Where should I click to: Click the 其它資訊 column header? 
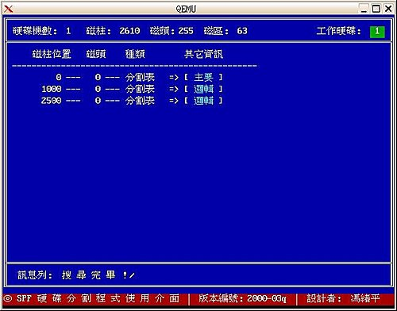coord(203,54)
